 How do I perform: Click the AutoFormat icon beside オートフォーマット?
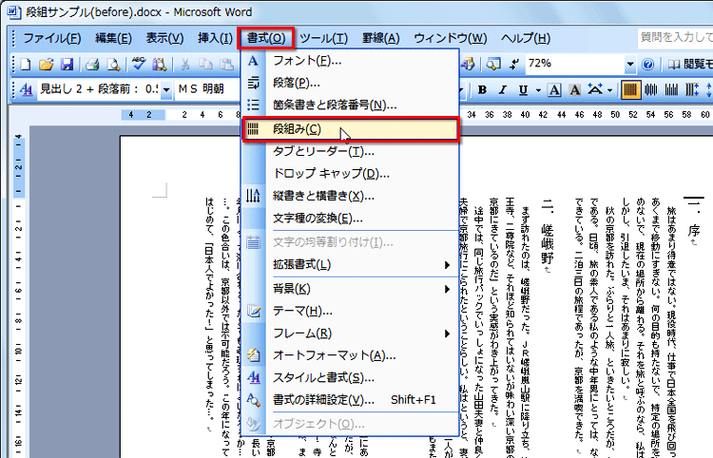click(x=253, y=355)
